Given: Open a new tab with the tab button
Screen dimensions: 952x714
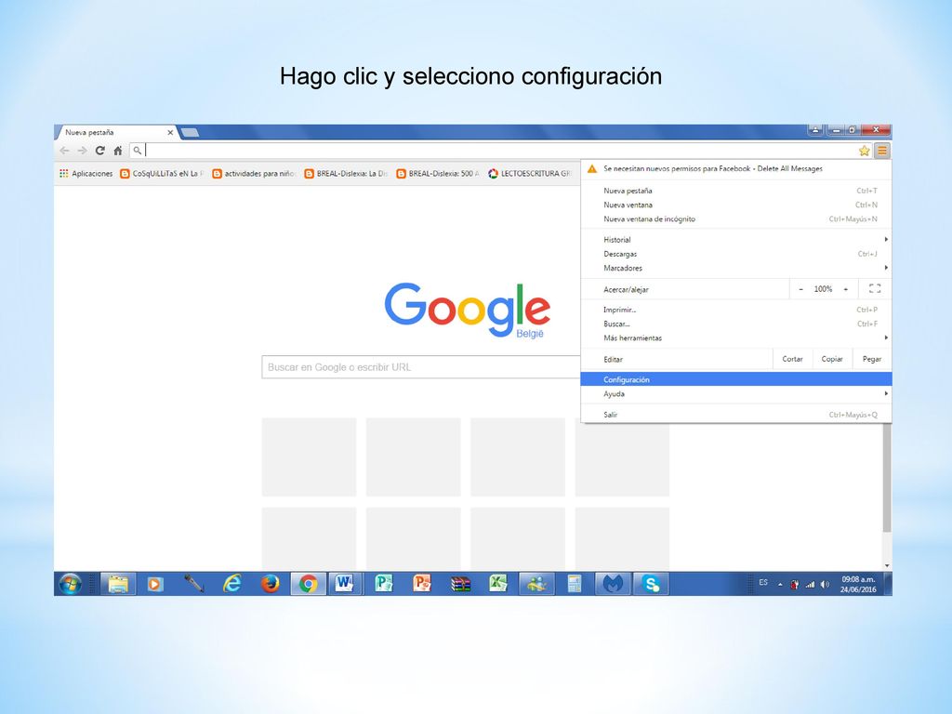Looking at the screenshot, I should (x=190, y=132).
